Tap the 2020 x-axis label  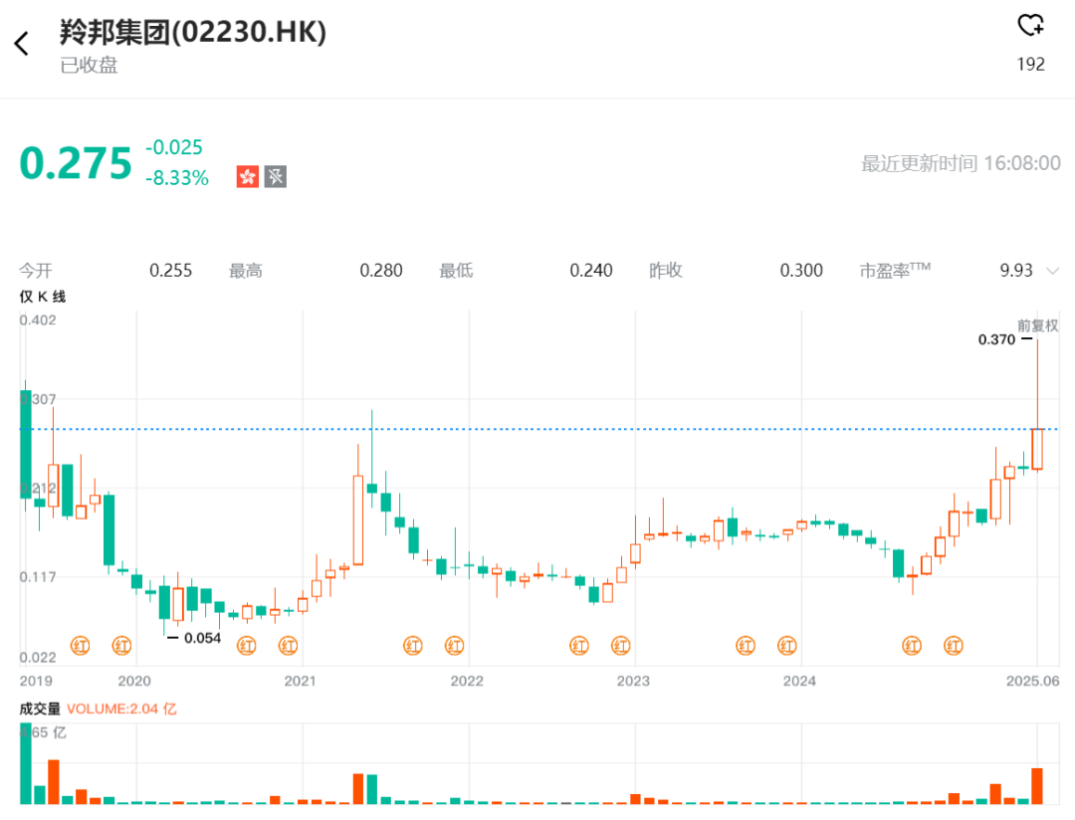point(134,681)
